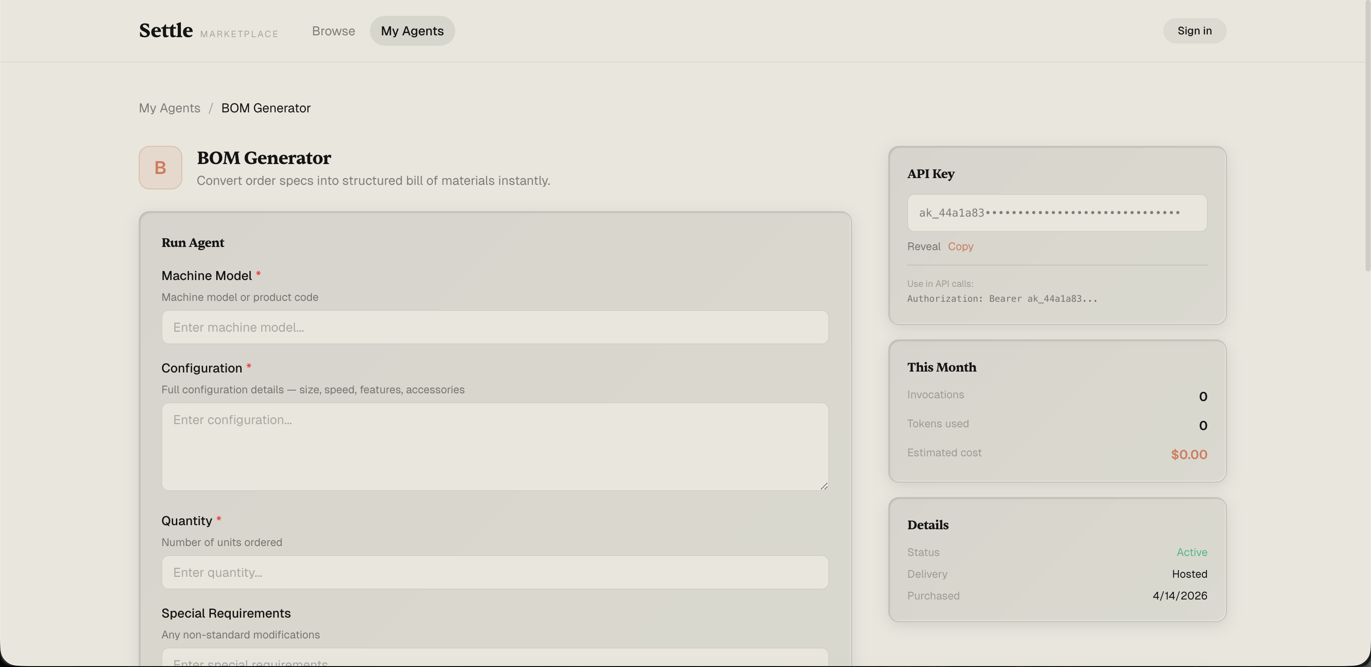Reveal the full API key
Screen dimensions: 1371x667
click(924, 246)
